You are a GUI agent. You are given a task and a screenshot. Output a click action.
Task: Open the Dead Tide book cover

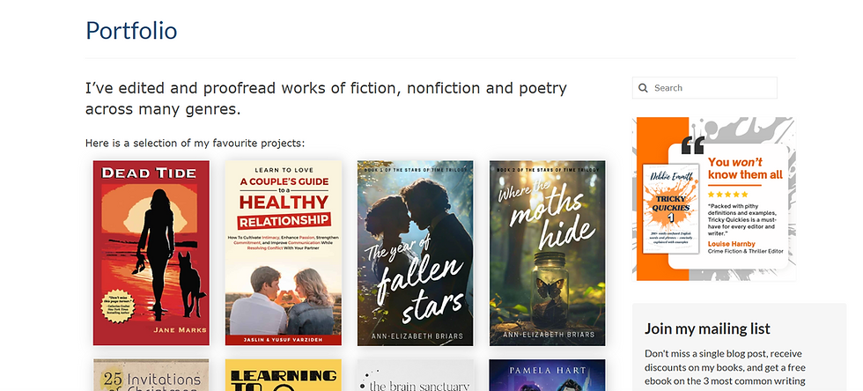click(x=151, y=253)
